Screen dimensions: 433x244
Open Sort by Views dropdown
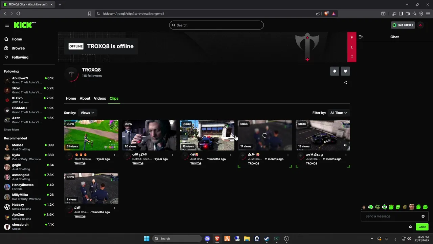point(87,113)
